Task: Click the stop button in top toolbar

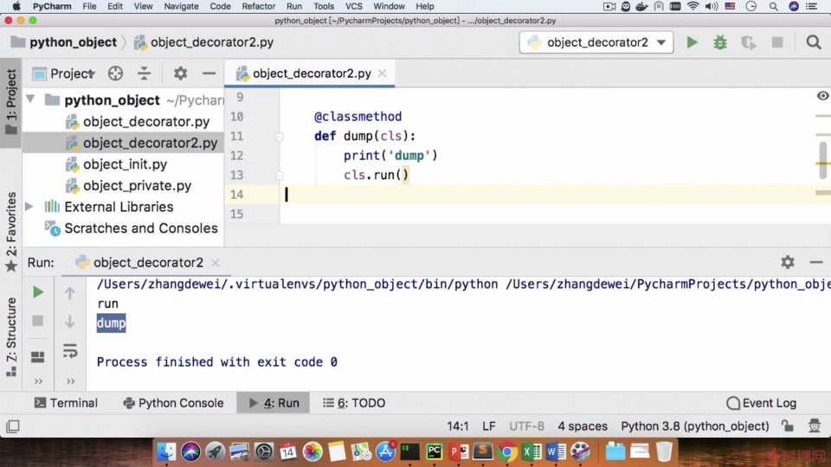Action: tap(777, 42)
